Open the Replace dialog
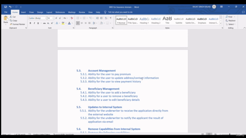 click(231, 20)
